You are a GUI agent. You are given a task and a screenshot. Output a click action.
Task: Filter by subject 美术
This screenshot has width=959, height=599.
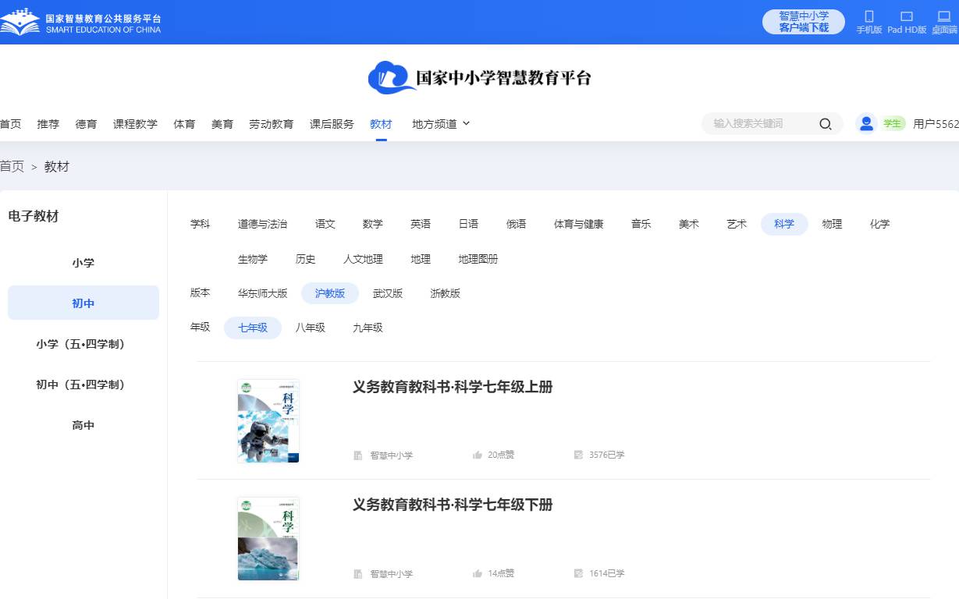click(x=689, y=224)
